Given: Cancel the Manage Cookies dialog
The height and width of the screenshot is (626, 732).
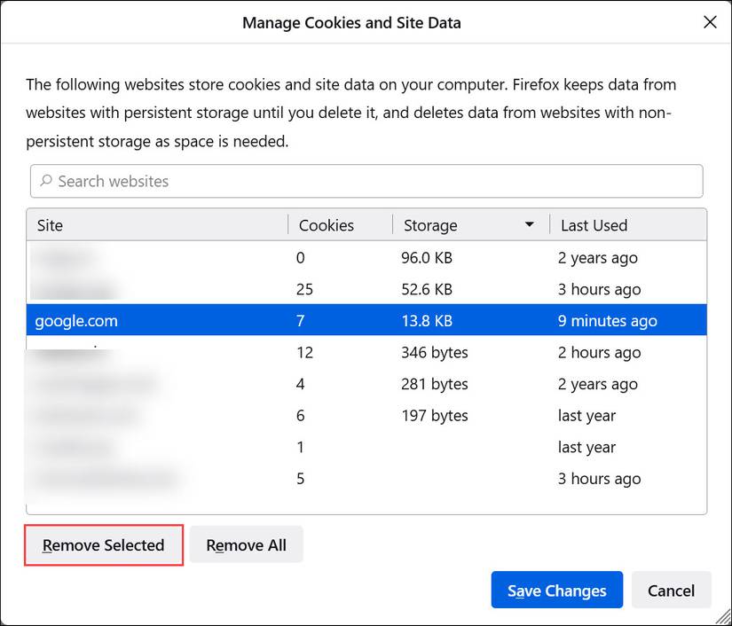Looking at the screenshot, I should tap(671, 590).
